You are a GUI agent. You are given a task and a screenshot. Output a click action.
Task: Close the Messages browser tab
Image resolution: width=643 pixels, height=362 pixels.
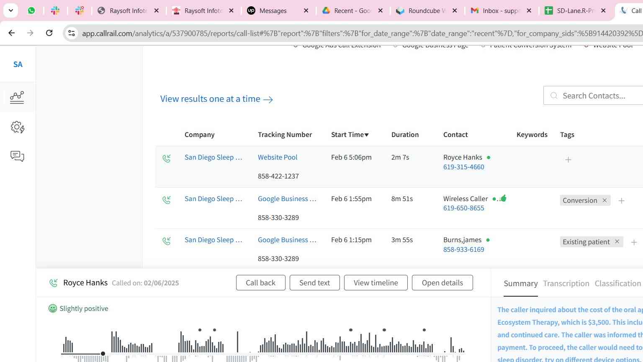306,10
